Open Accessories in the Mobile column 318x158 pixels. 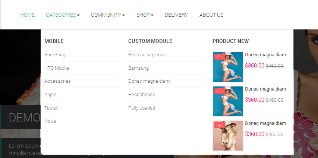pyautogui.click(x=57, y=81)
